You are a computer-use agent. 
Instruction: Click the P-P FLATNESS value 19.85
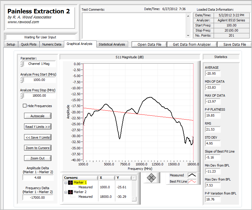click(x=213, y=115)
